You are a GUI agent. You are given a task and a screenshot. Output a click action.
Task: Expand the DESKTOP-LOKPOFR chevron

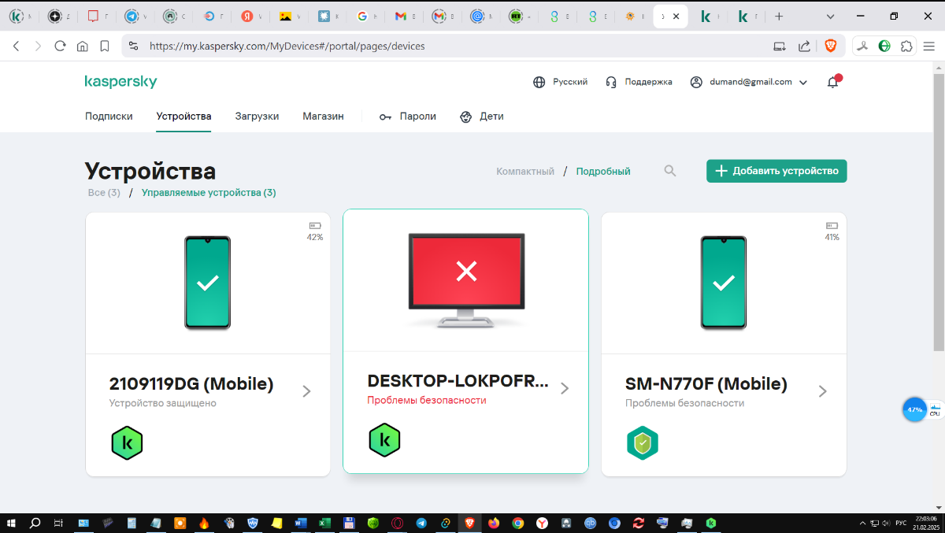(565, 388)
